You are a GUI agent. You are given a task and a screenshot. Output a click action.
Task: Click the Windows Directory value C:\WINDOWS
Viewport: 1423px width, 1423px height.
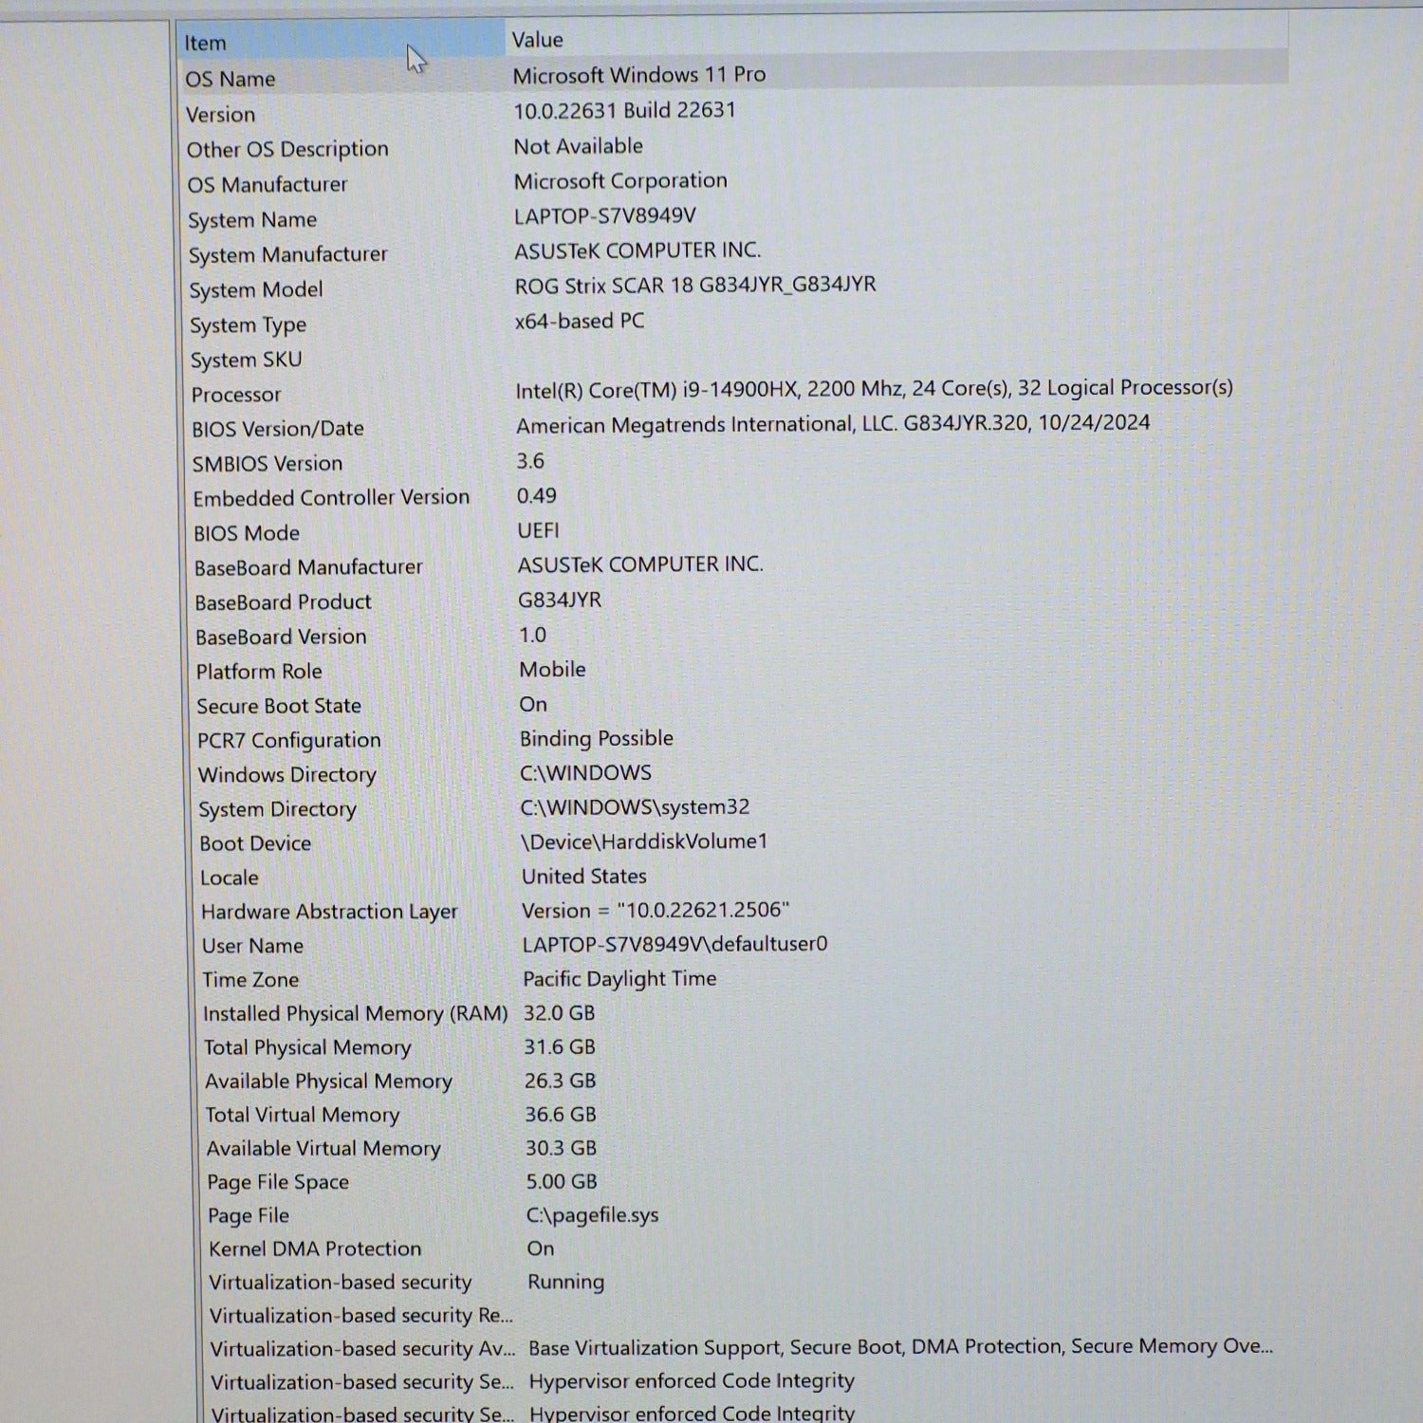[585, 773]
